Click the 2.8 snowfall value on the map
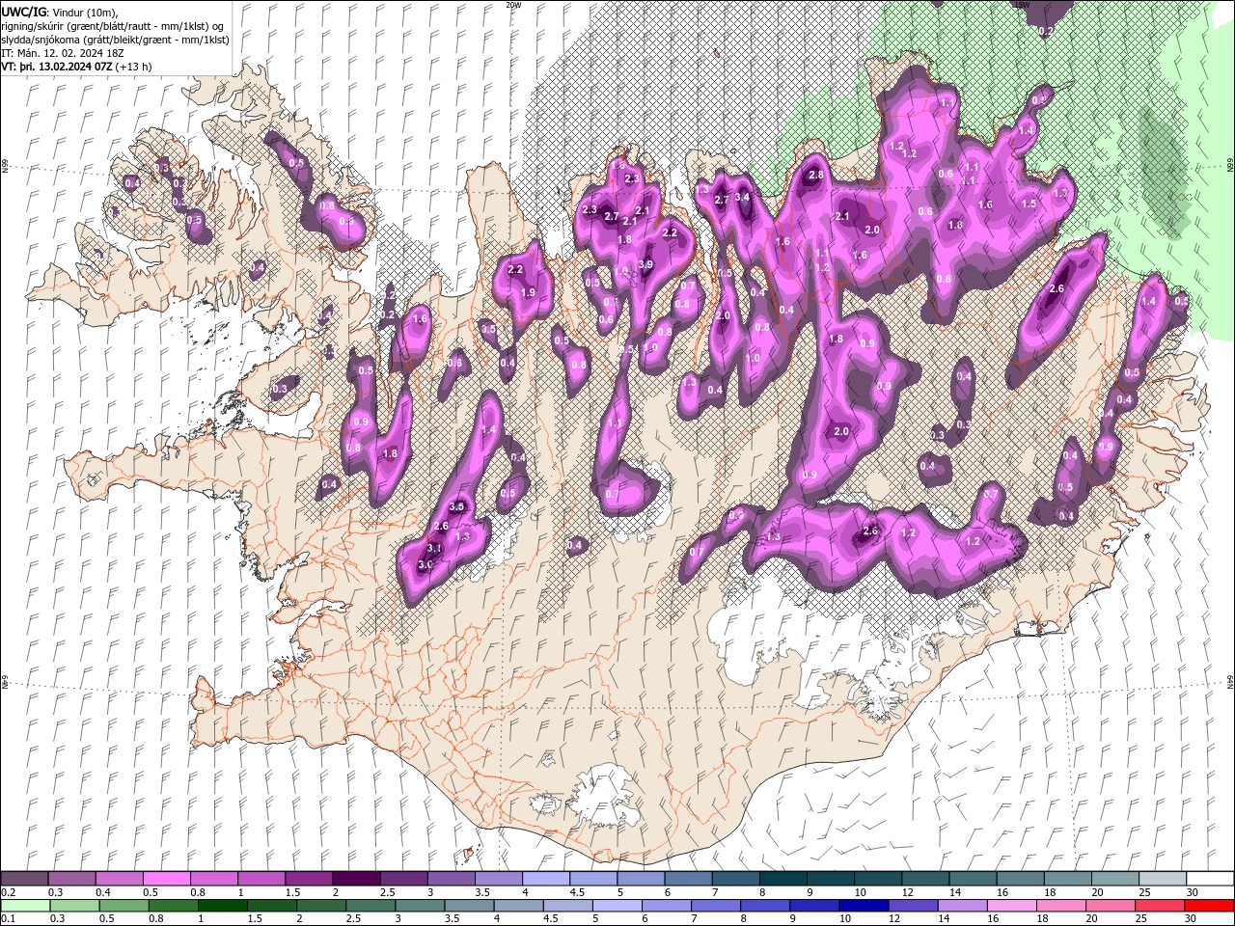Viewport: 1235px width, 926px height. (x=816, y=175)
